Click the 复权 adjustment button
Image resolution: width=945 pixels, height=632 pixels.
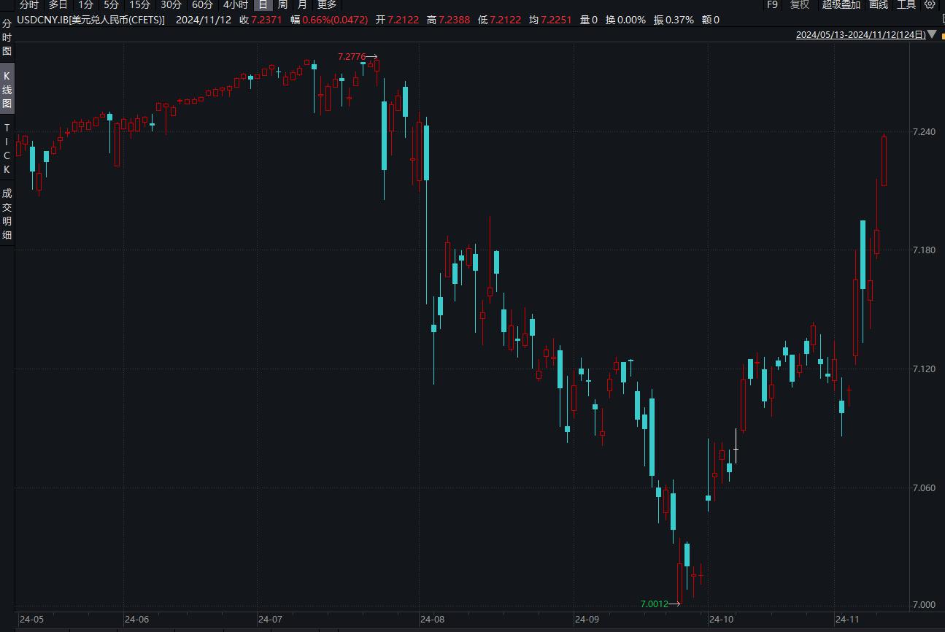[x=800, y=4]
